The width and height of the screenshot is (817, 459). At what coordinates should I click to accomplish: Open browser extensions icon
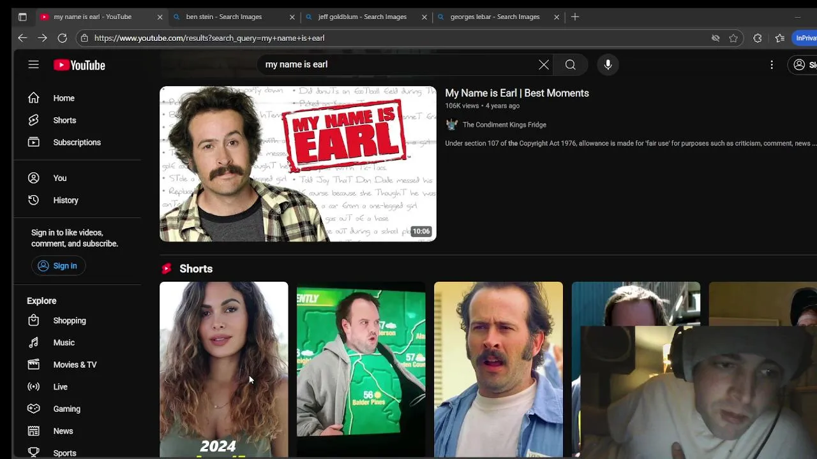757,38
